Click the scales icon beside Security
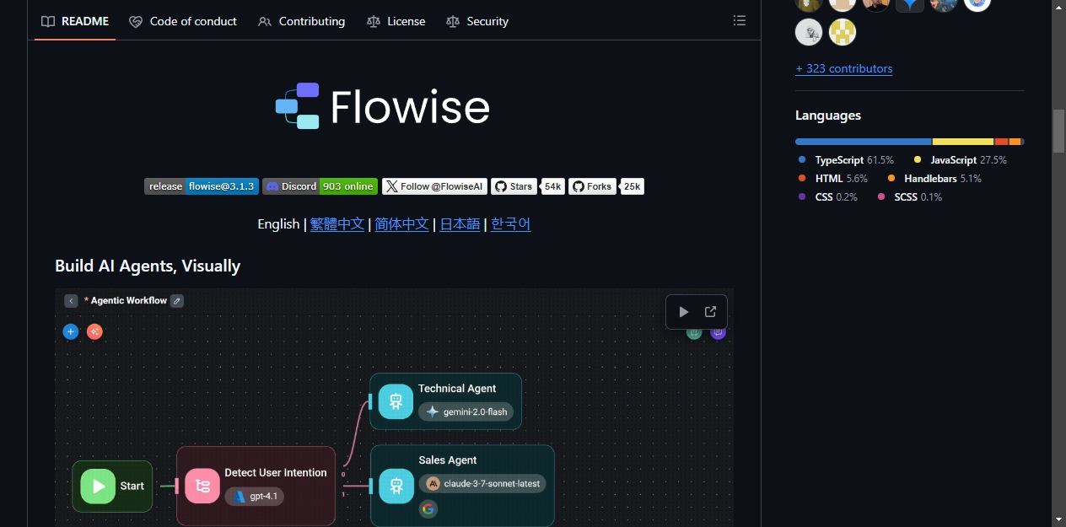 [x=453, y=21]
